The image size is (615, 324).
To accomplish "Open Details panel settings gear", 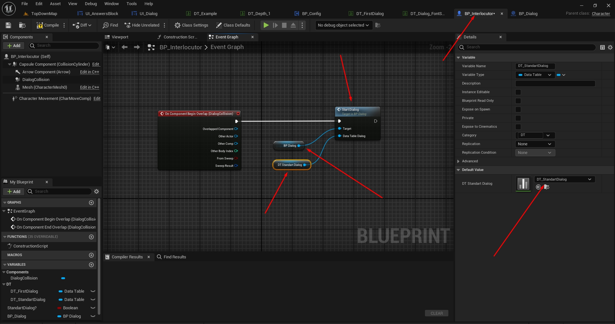I will pos(610,47).
